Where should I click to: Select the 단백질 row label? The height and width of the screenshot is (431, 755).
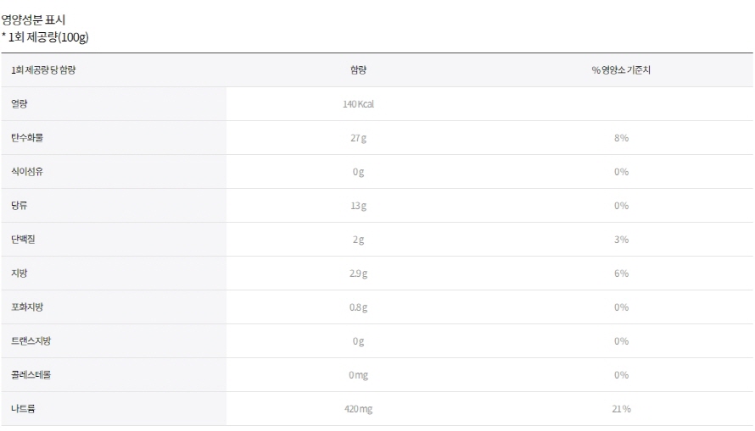click(x=23, y=240)
